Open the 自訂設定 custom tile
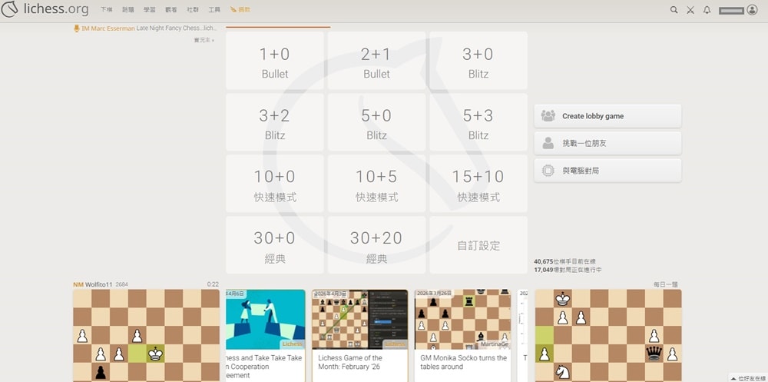Screen dimensions: 768x382 click(478, 245)
